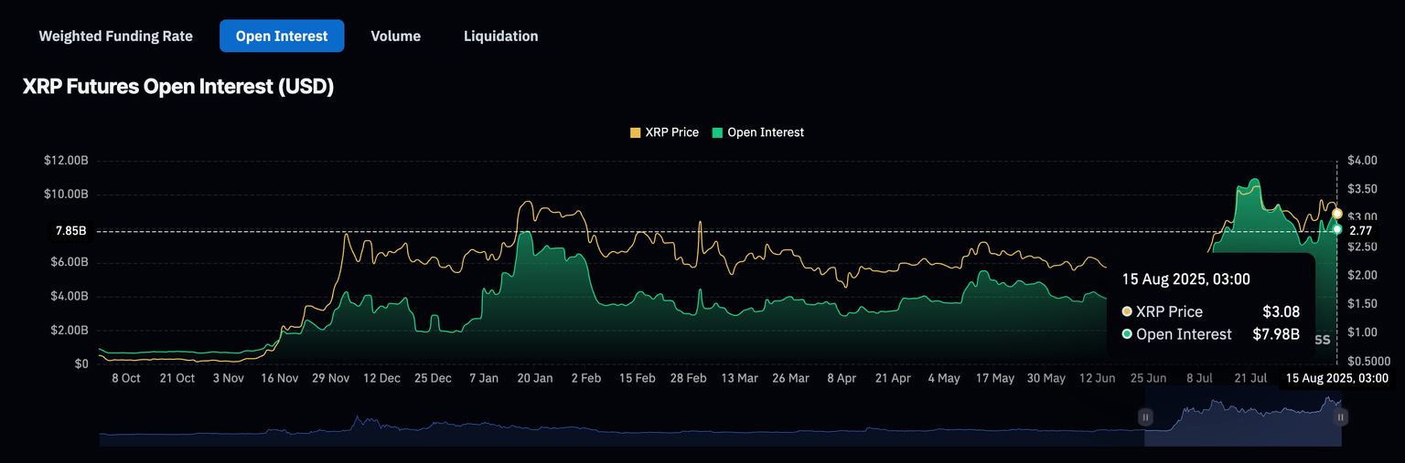This screenshot has height=463, width=1405.
Task: Click the green Open Interest legend square
Action: coord(718,133)
